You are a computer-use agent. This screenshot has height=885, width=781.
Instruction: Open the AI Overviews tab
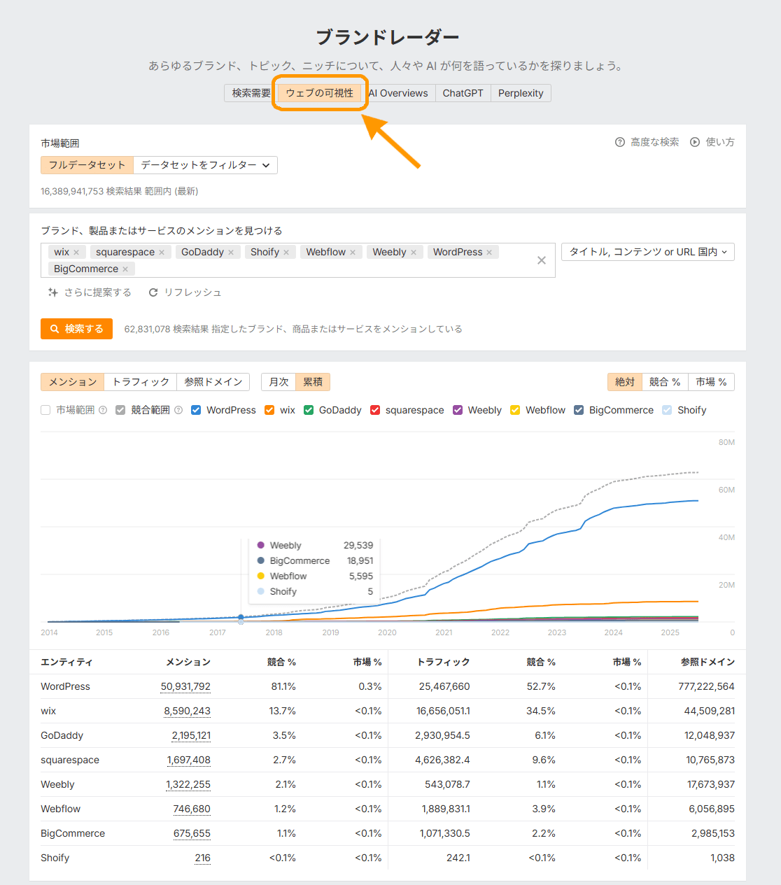pos(398,93)
